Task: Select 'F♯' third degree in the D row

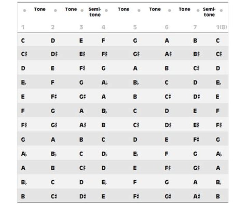Action: point(82,68)
